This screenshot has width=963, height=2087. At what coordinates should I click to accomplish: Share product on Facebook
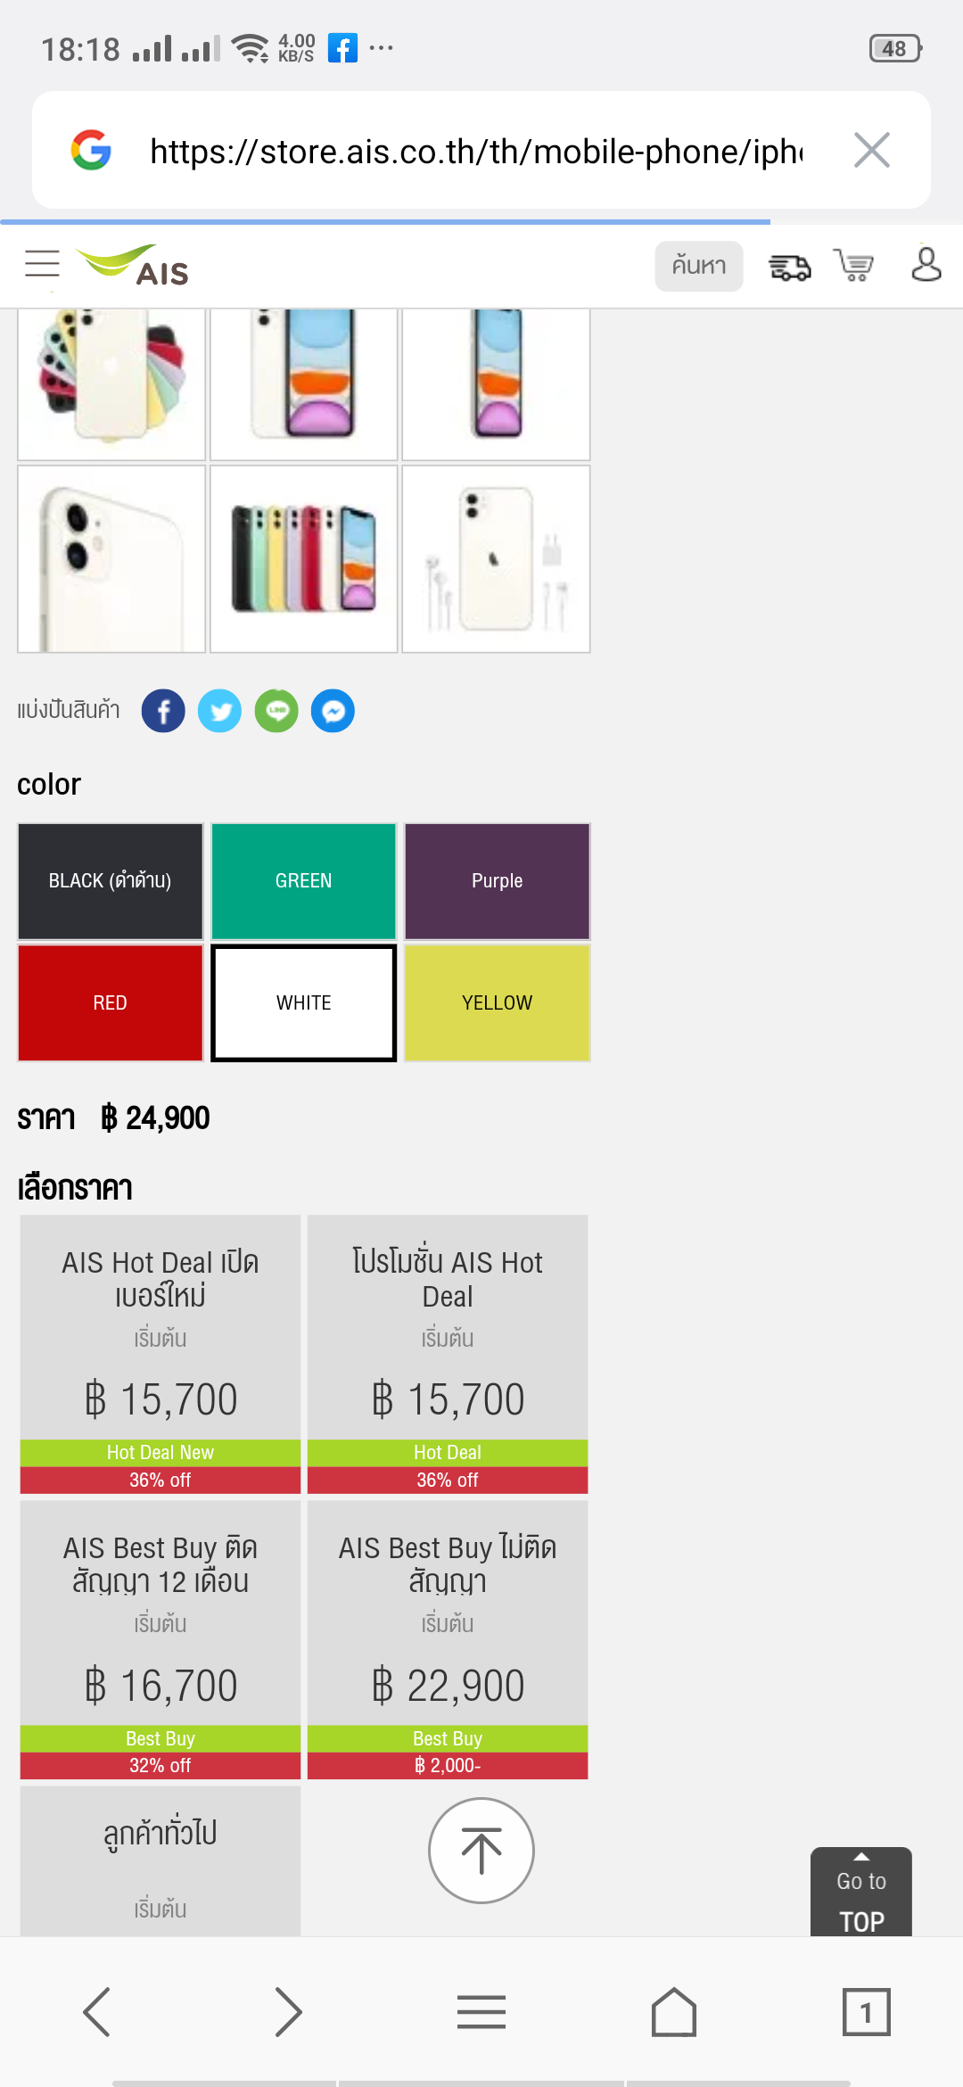click(163, 712)
